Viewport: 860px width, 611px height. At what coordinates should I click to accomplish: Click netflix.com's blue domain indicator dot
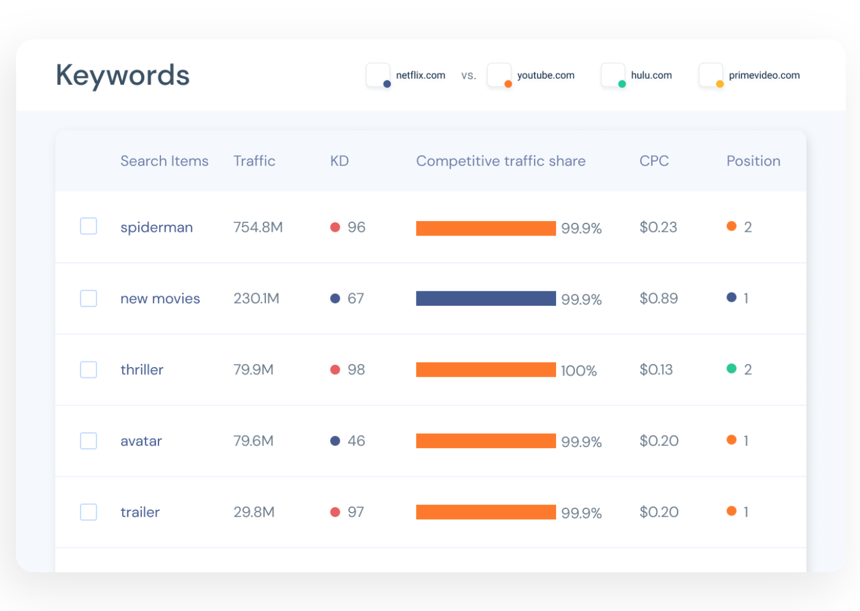tap(387, 83)
